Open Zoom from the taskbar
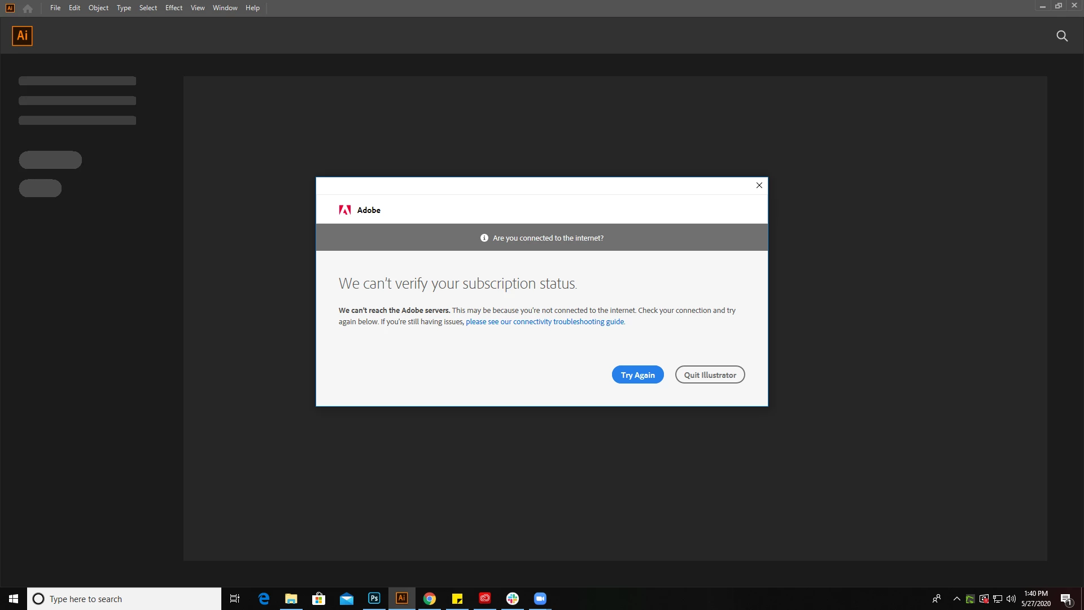The image size is (1084, 610). 540,599
